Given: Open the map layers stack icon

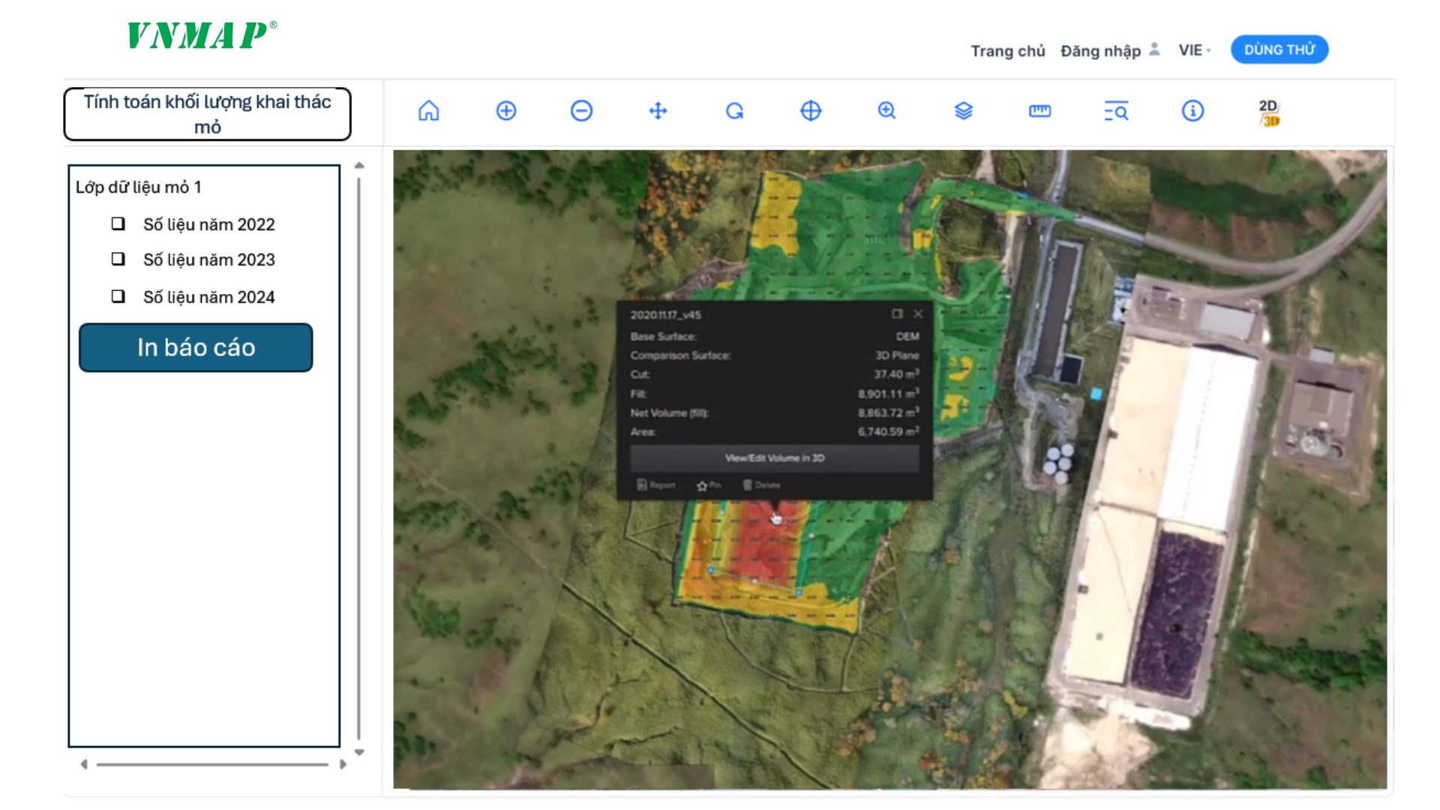Looking at the screenshot, I should click(963, 111).
